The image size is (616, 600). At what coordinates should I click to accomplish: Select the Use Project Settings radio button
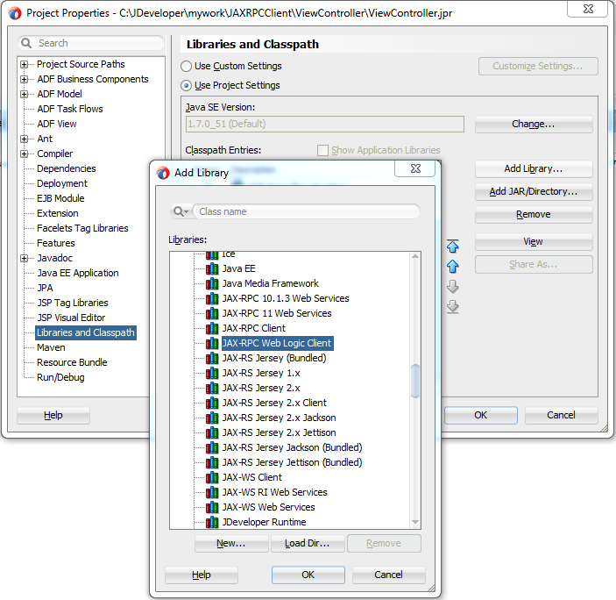pyautogui.click(x=187, y=85)
